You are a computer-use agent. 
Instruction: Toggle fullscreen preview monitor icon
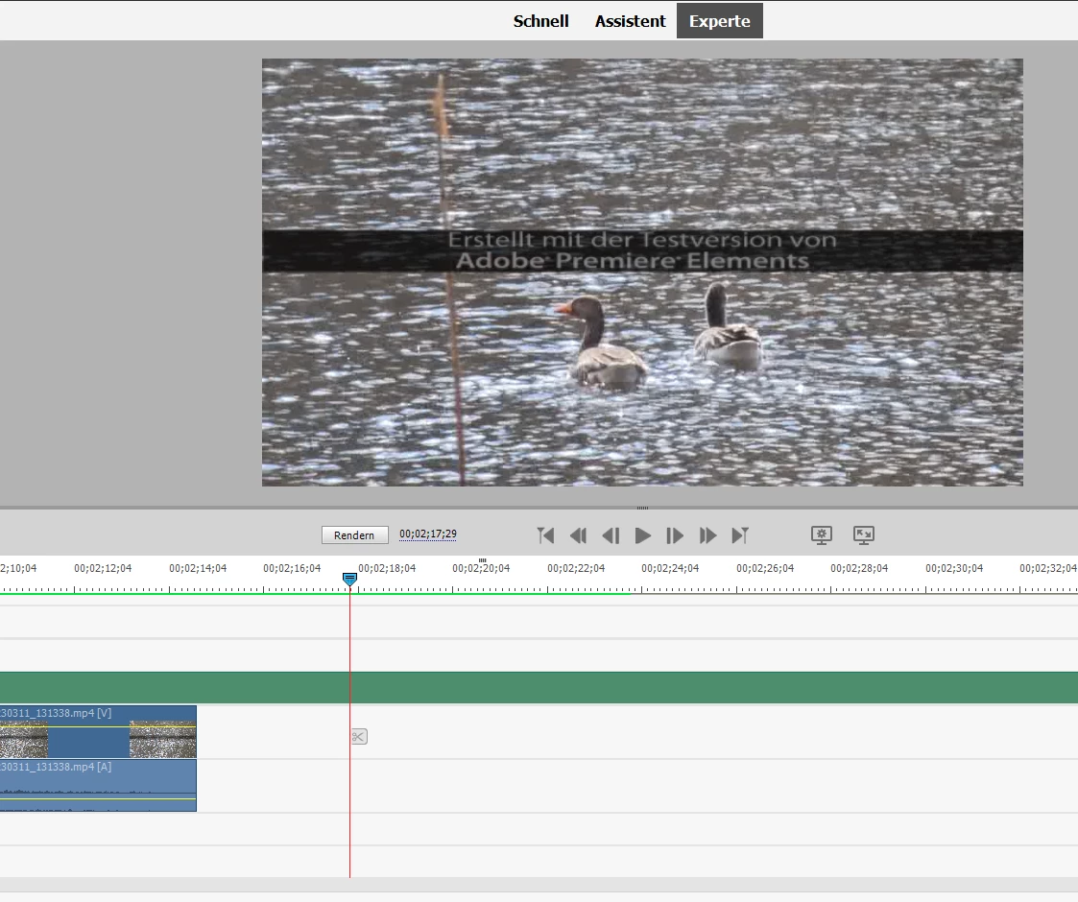[x=864, y=534]
